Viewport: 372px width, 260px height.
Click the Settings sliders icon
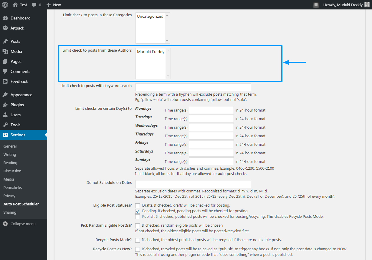[x=5, y=135]
